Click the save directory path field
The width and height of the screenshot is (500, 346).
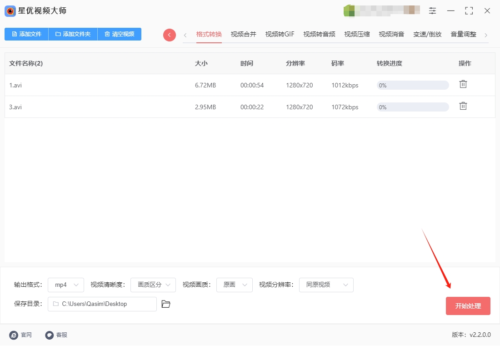[x=102, y=304]
